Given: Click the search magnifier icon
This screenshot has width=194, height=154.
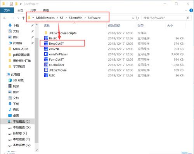Looking at the screenshot, I should [188, 18].
